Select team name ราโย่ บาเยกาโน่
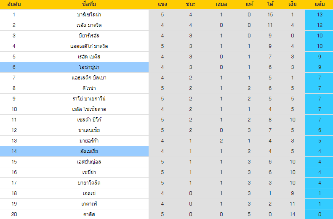Image resolution: width=333 pixels, height=219 pixels. click(89, 99)
